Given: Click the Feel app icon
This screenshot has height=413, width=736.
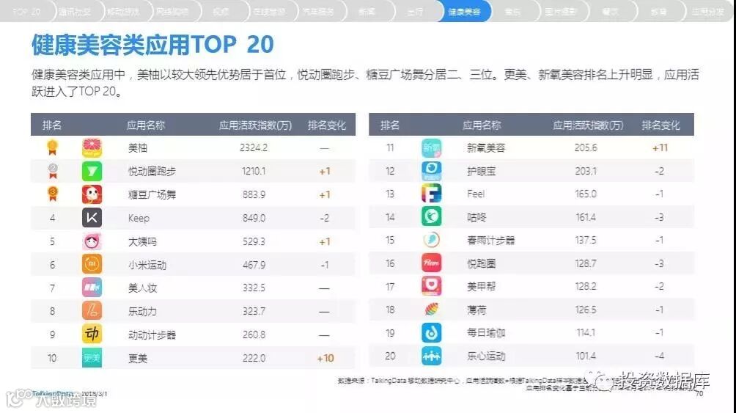Looking at the screenshot, I should 431,194.
